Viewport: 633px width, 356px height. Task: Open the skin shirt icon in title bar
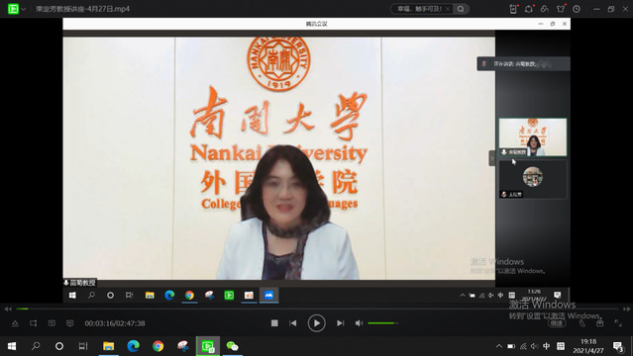click(561, 9)
